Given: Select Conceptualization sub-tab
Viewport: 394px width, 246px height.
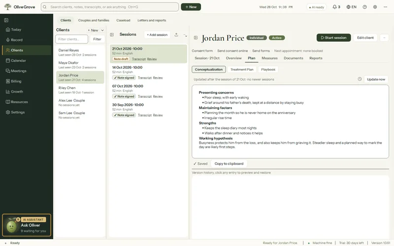Looking at the screenshot, I should click(x=208, y=69).
